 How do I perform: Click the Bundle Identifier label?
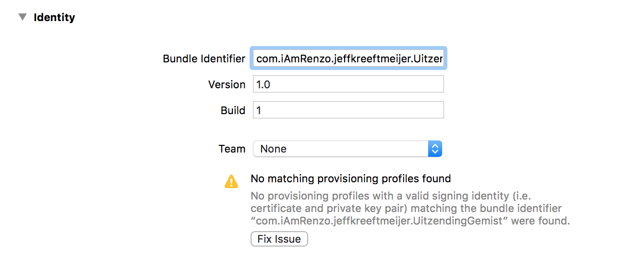point(204,59)
